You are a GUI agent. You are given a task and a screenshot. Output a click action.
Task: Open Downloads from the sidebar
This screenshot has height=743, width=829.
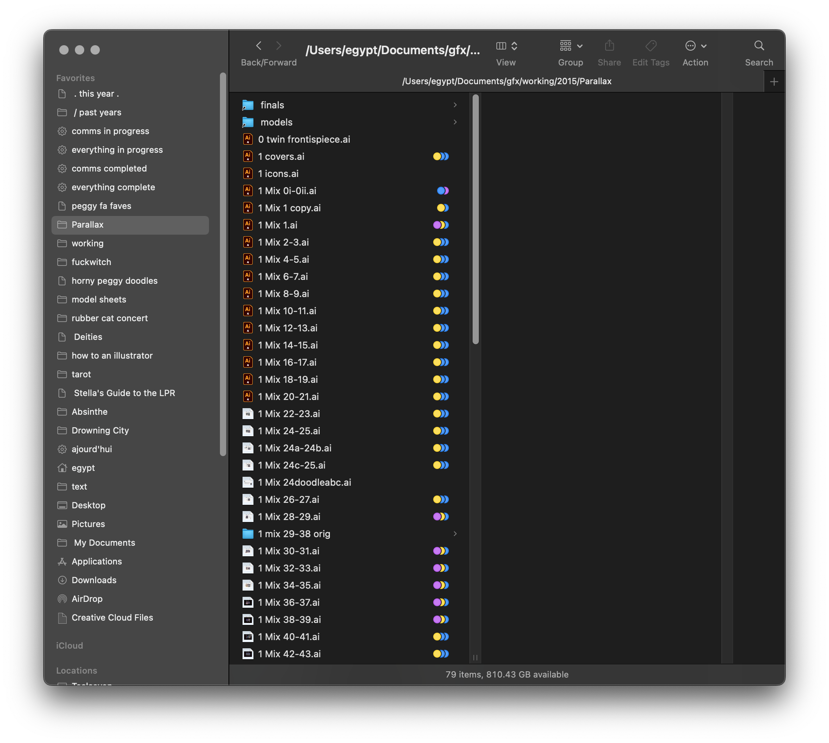pyautogui.click(x=94, y=580)
